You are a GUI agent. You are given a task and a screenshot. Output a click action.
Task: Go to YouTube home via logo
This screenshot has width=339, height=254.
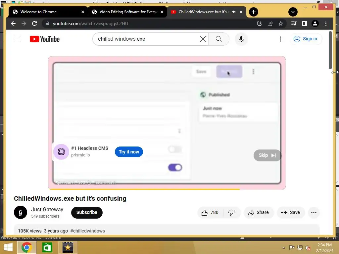click(x=45, y=39)
